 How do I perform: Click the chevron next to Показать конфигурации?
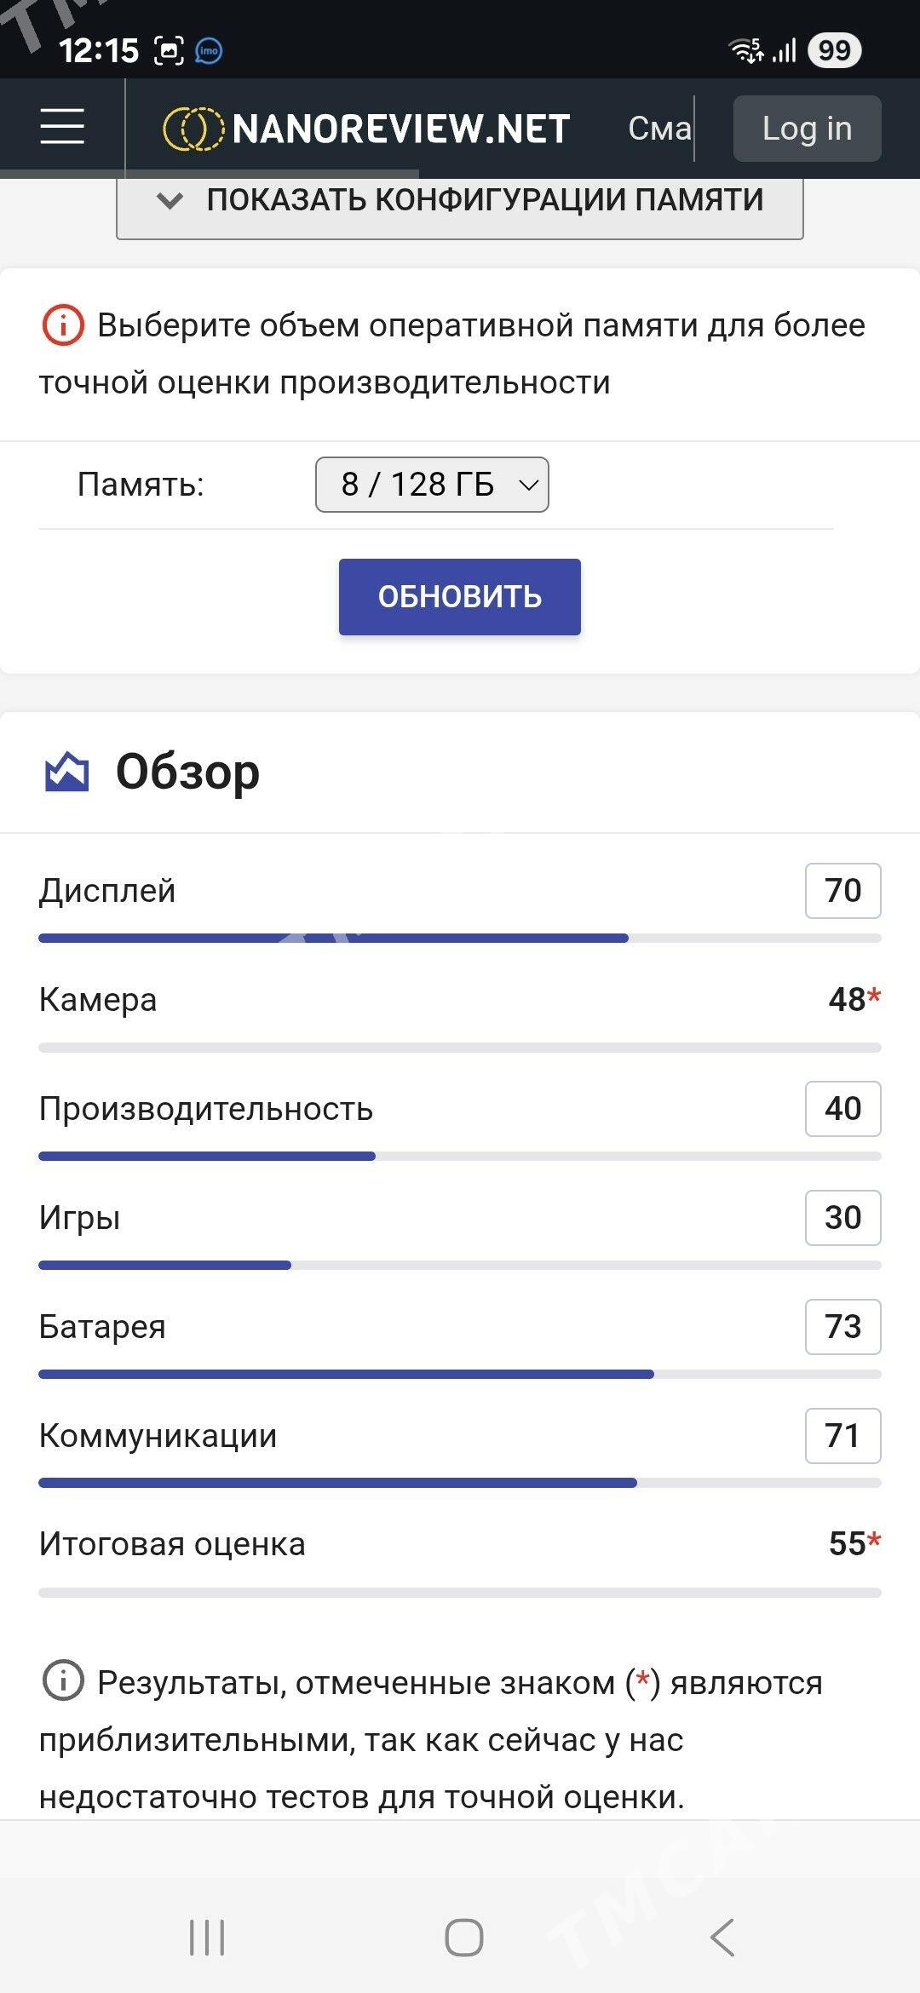[170, 201]
